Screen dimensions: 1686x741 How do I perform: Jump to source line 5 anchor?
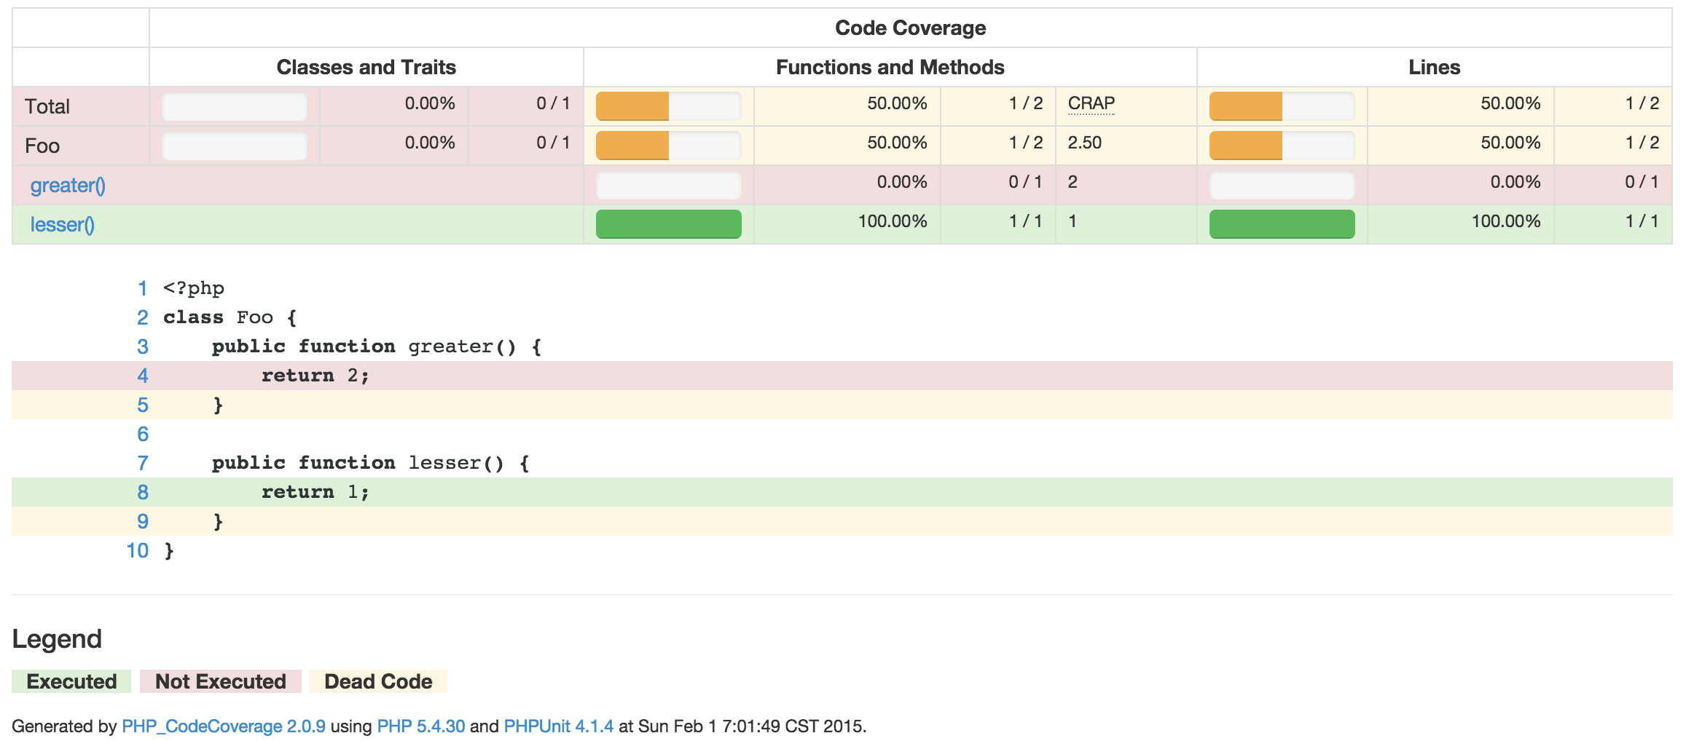pos(143,405)
